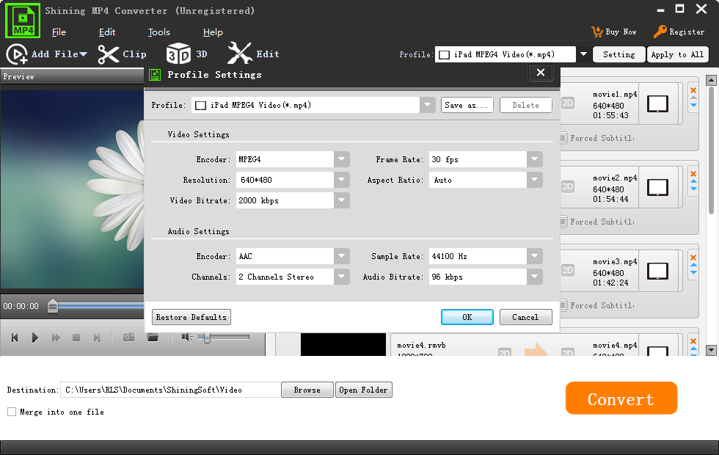This screenshot has width=719, height=455.
Task: Open the video Encoder MPEG4 dropdown
Action: pos(342,160)
